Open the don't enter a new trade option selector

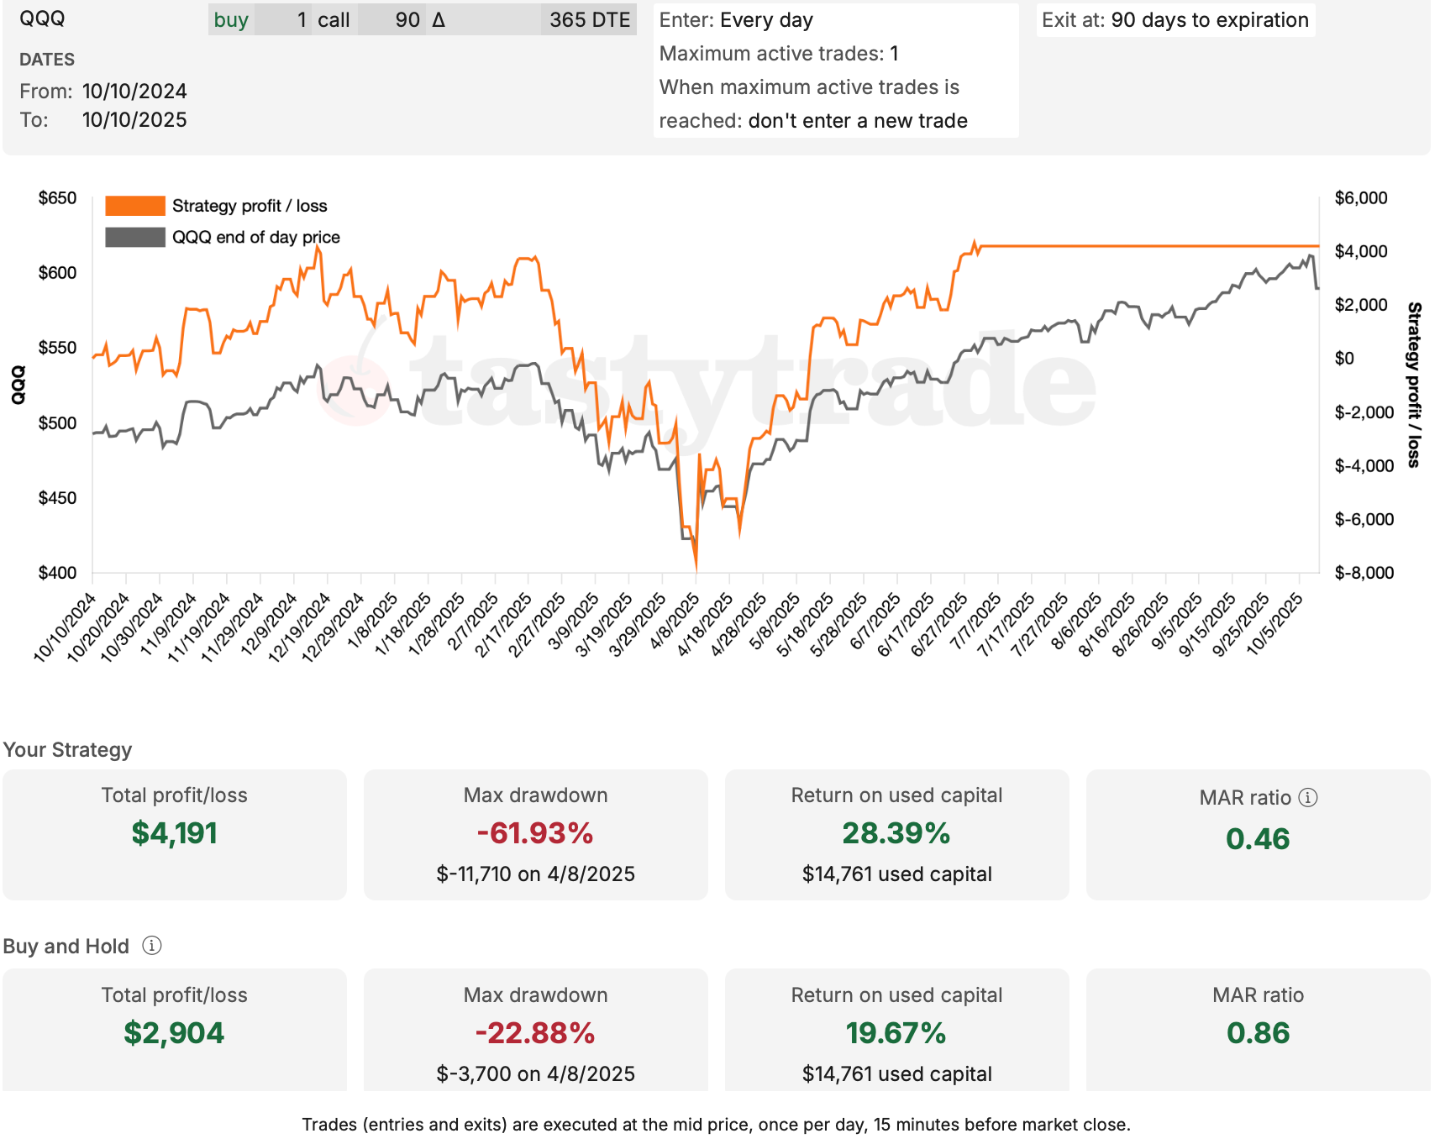858,120
